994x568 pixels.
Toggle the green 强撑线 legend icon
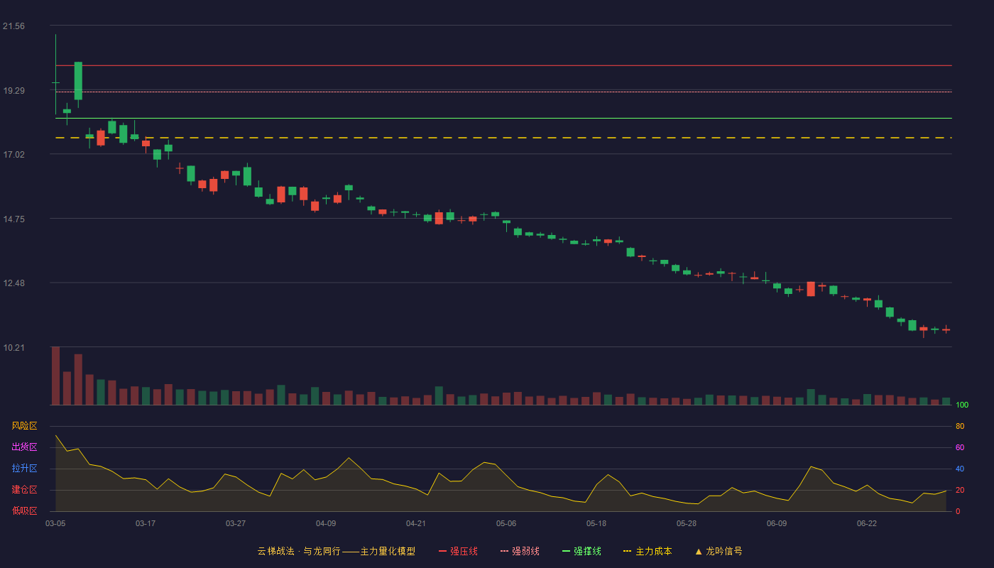[566, 551]
